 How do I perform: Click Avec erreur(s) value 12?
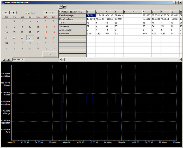[109, 30]
